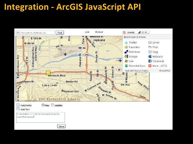Click the yellow square marker on map

(x=48, y=73)
